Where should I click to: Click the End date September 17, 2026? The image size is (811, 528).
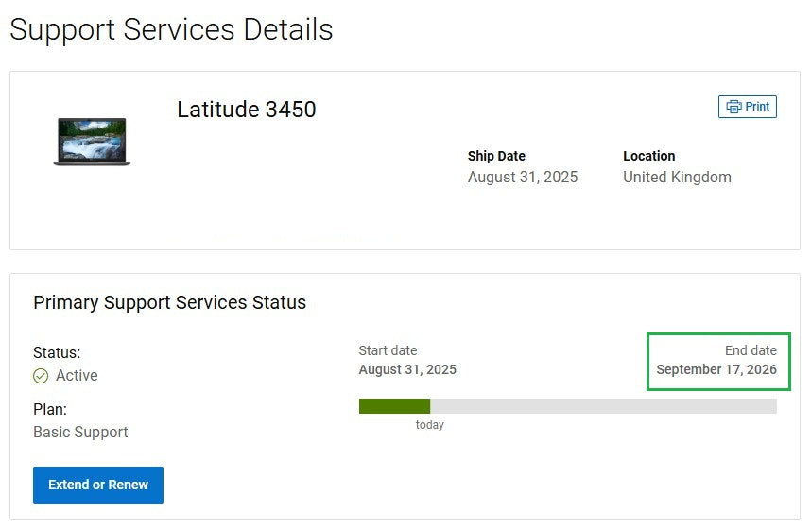pyautogui.click(x=716, y=369)
